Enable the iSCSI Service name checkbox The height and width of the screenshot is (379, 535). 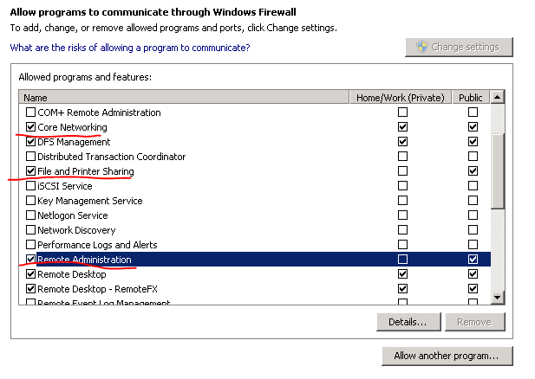[30, 185]
